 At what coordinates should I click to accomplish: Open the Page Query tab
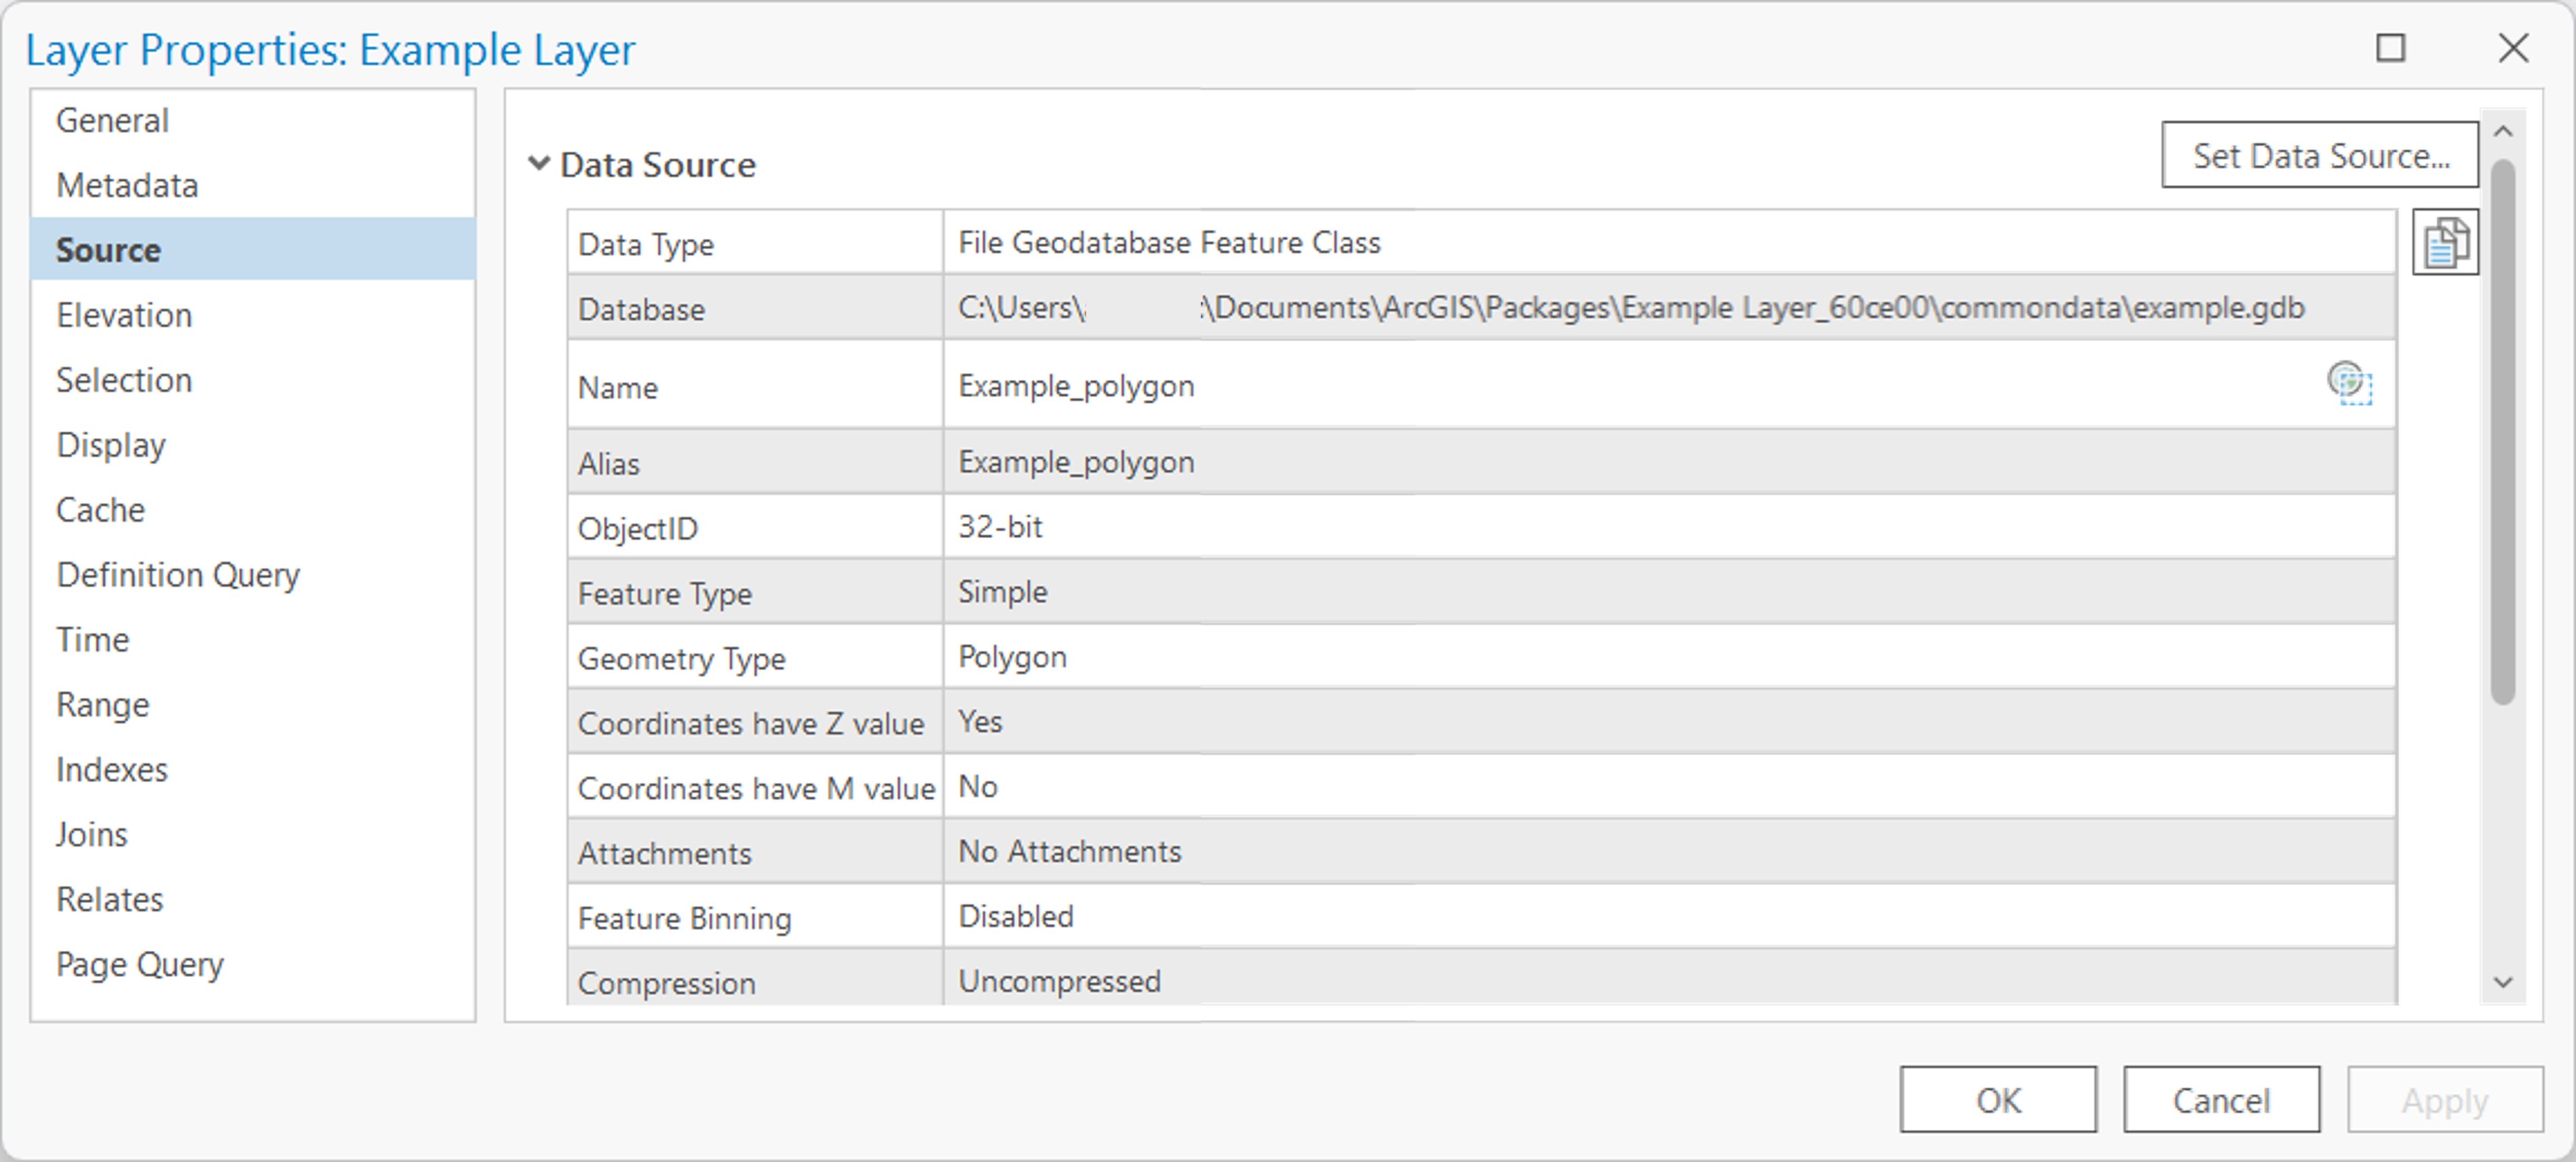pos(140,964)
